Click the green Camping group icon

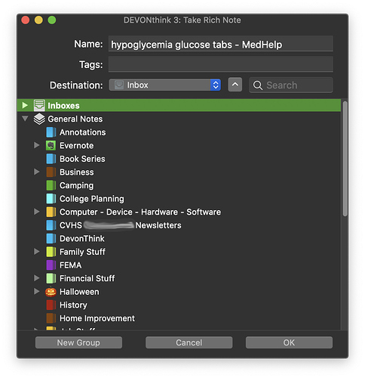51,185
